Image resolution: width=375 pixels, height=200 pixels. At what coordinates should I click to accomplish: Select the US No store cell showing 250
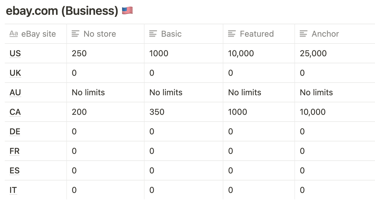point(105,53)
